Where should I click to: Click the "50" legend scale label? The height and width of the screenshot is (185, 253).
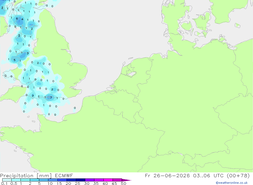(123, 183)
